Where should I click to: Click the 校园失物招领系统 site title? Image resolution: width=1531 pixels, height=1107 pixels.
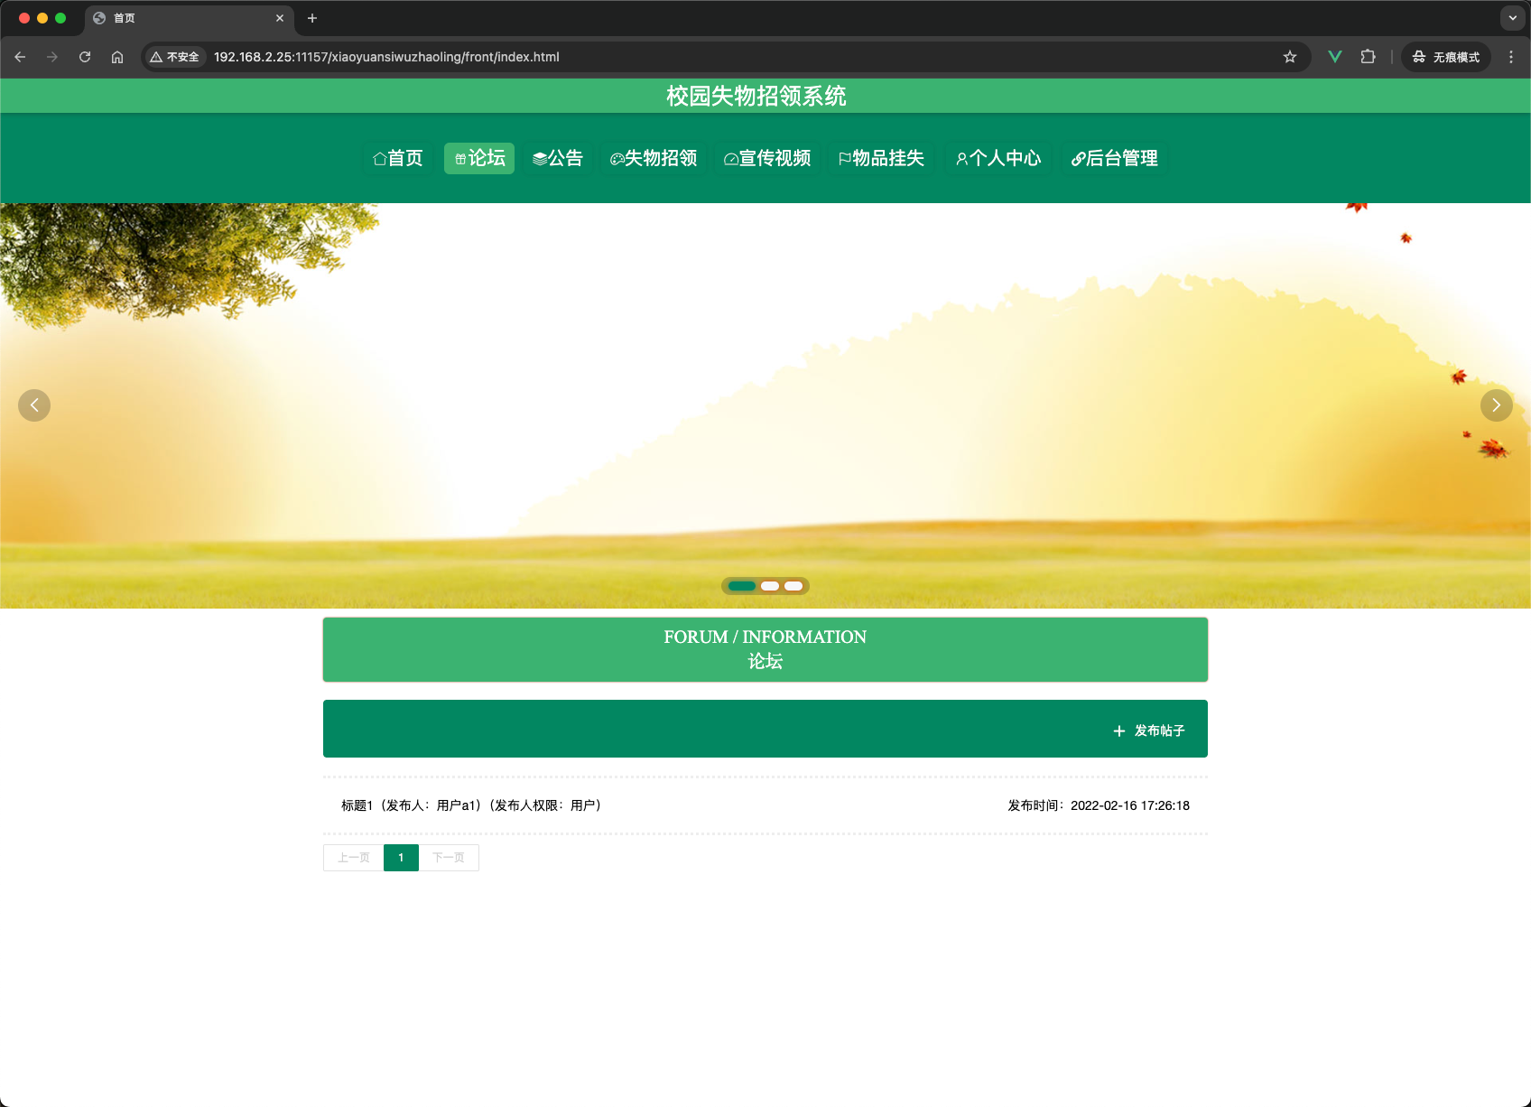756,96
